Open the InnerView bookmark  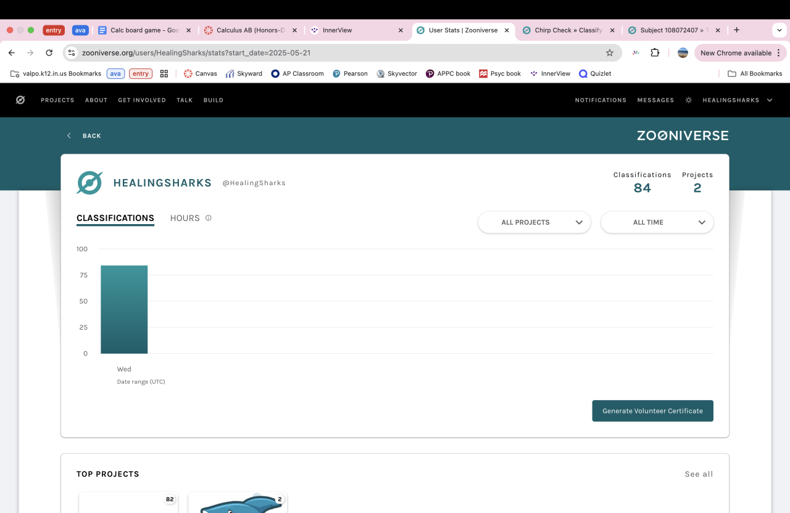coord(550,73)
